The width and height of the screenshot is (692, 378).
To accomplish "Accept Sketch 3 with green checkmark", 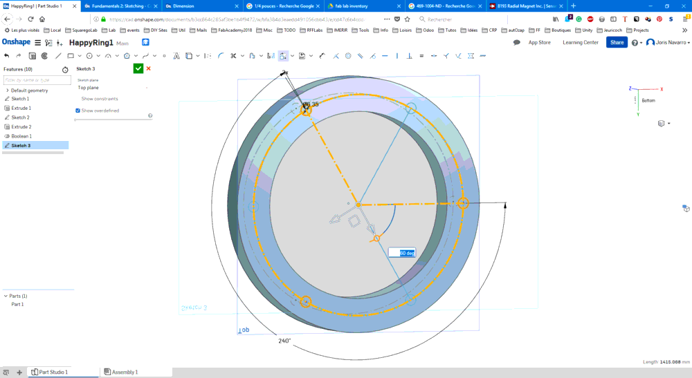I will click(138, 68).
